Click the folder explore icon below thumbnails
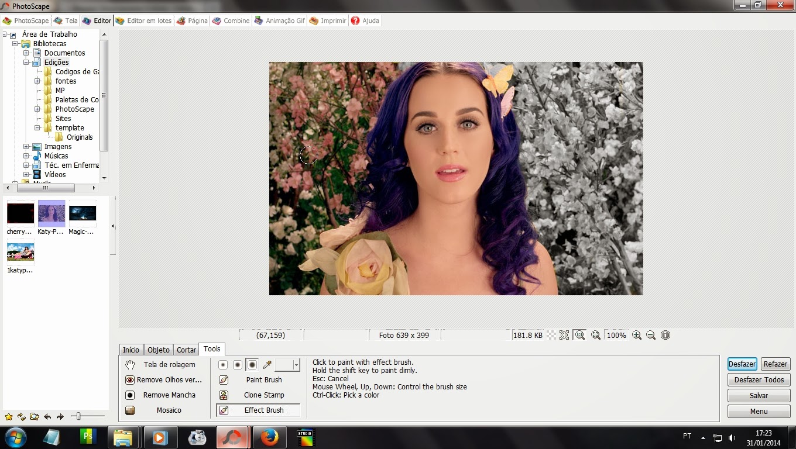 pos(35,417)
